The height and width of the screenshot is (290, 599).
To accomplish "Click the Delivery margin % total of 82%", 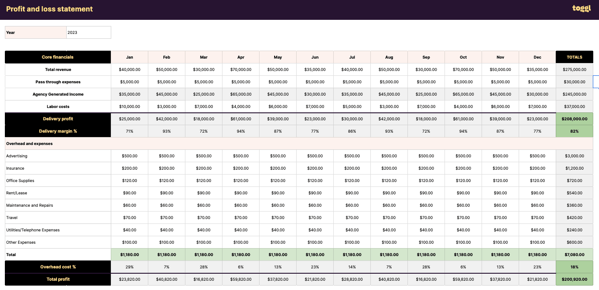I will pos(574,131).
